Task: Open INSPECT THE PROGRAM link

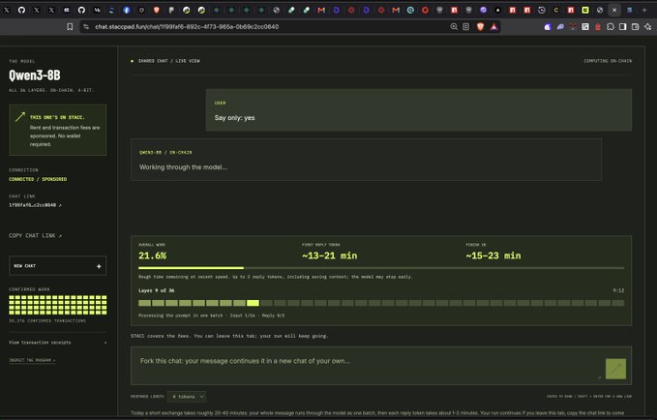Action: 32,360
